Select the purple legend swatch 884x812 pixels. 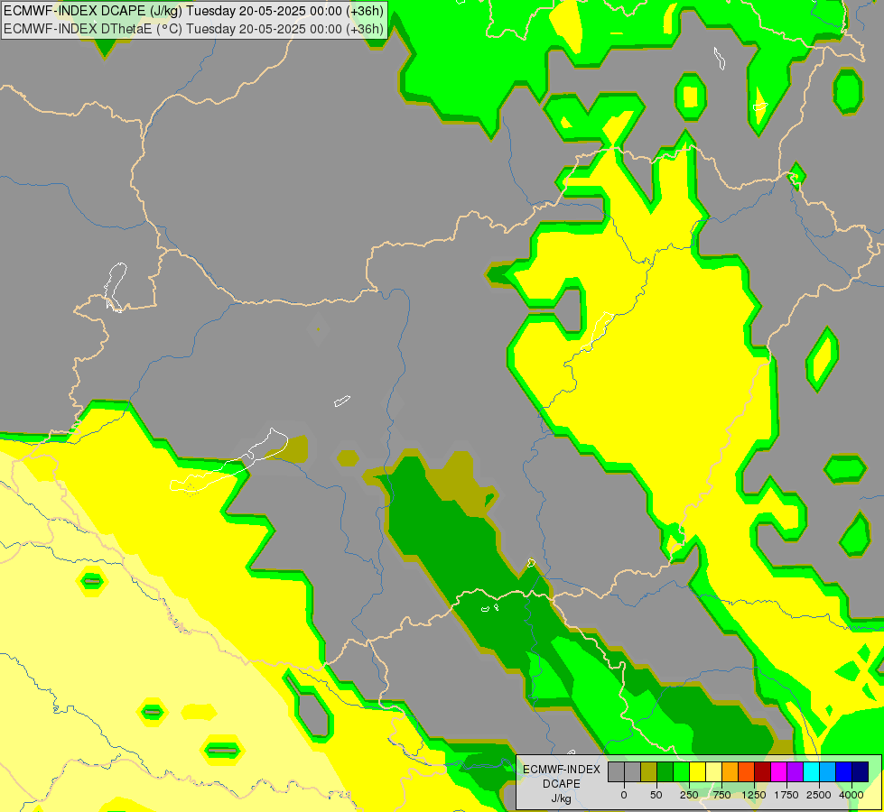point(796,772)
